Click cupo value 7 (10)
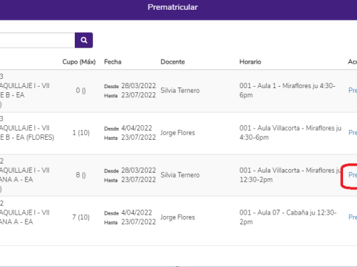The width and height of the screenshot is (357, 267). pos(80,217)
